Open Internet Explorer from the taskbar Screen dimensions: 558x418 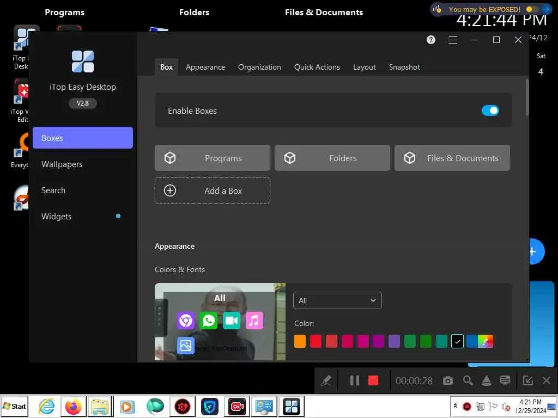[47, 406]
